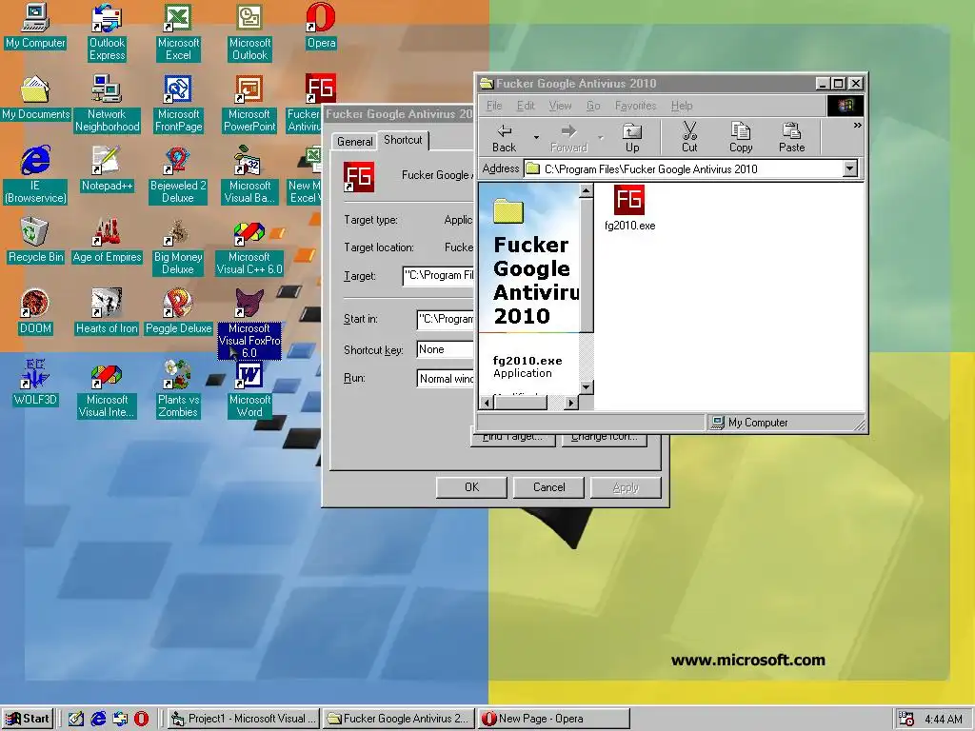
Task: Launch Plants vs Zombies shortcut
Action: click(178, 389)
